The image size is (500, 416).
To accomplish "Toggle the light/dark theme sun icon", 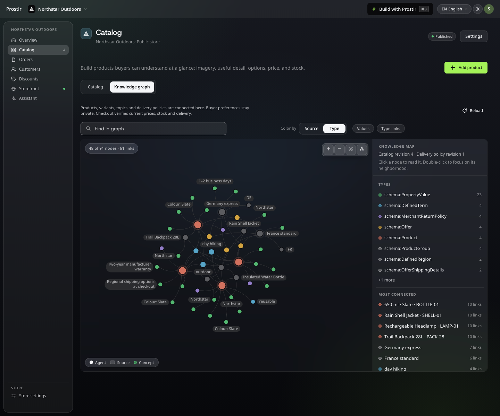I will (478, 9).
